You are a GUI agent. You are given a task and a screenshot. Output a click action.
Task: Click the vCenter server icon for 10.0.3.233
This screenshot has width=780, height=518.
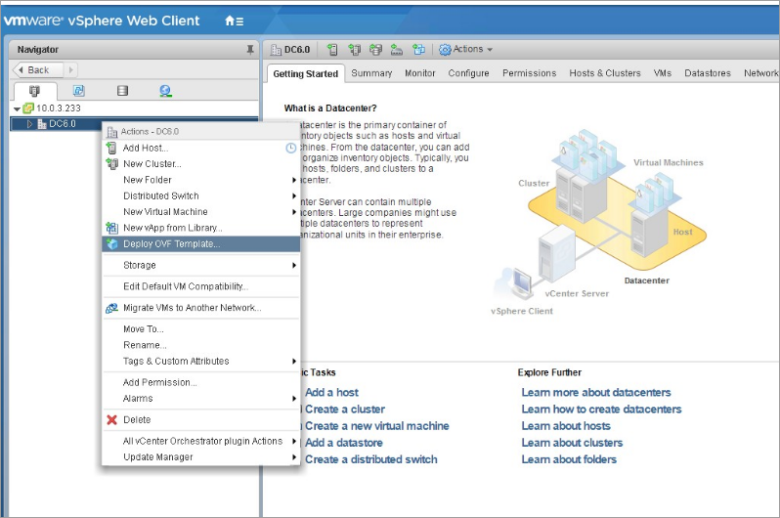(28, 108)
